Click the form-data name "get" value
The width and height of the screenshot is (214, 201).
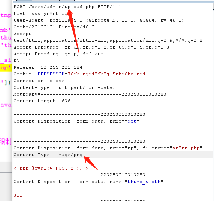click(x=132, y=121)
